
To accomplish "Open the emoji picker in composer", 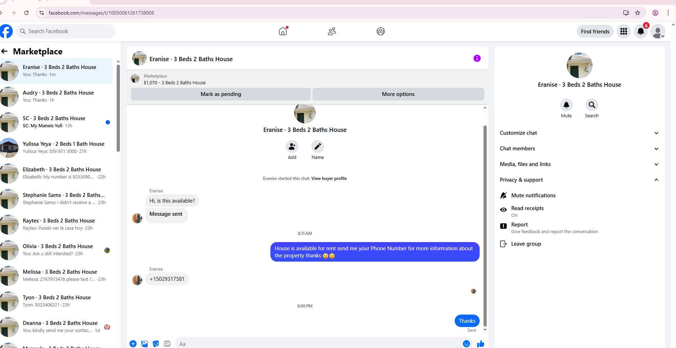I will click(466, 344).
